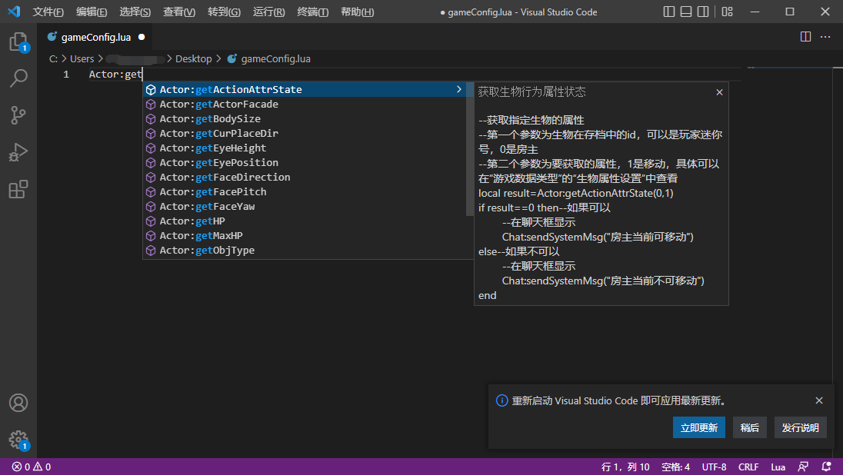Click line 1 code text in editor

[x=115, y=74]
